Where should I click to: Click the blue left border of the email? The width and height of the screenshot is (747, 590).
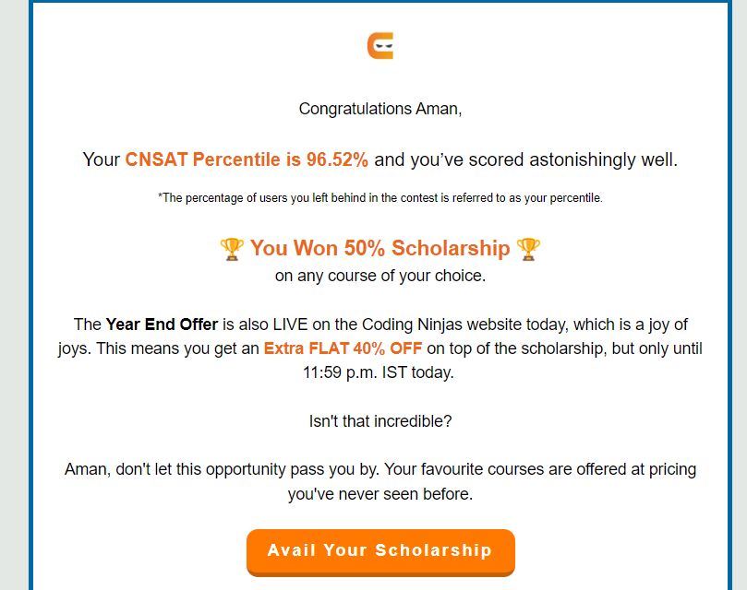click(31, 295)
